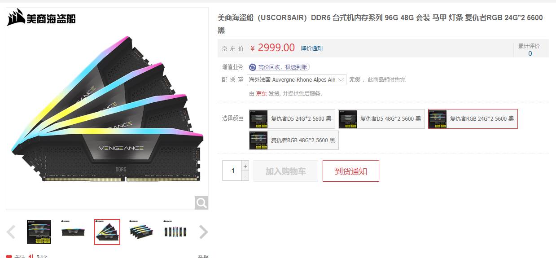
Task: Select option 复仇者D5 48G*2 5600 黑
Action: 381,119
